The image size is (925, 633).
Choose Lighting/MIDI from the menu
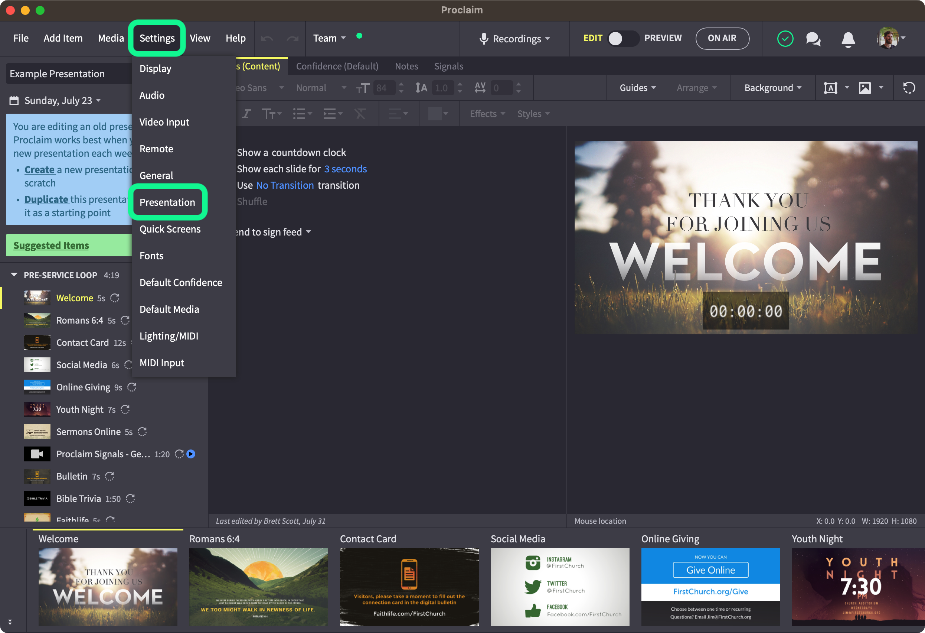tap(169, 336)
